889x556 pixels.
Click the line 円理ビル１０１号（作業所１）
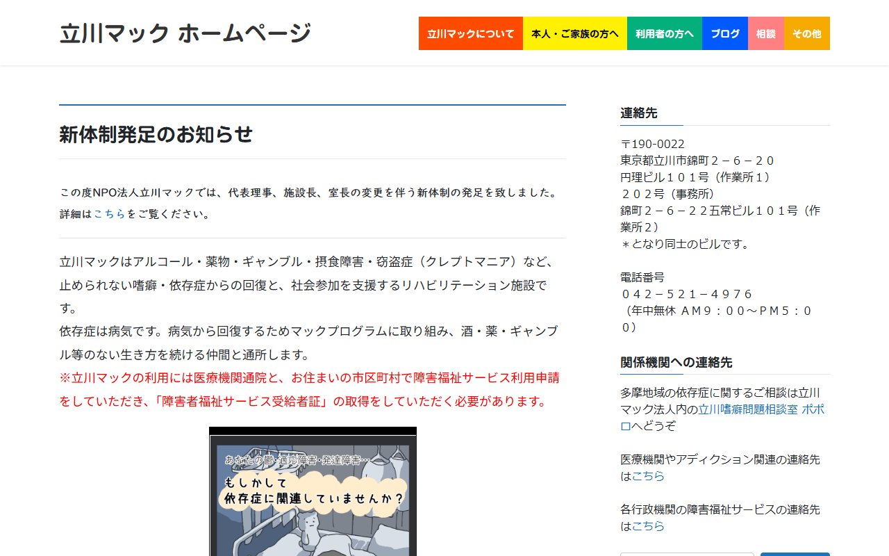[698, 177]
